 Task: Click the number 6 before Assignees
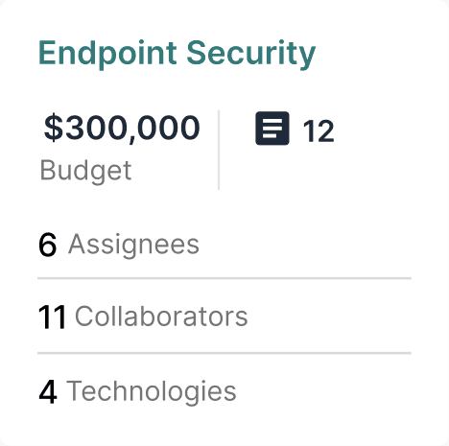coord(48,245)
